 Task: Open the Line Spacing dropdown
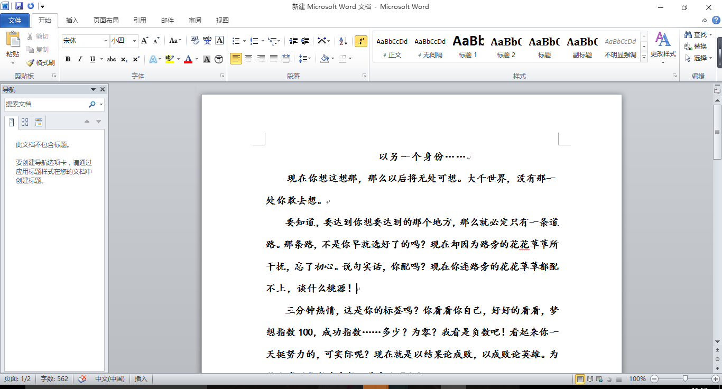[304, 59]
